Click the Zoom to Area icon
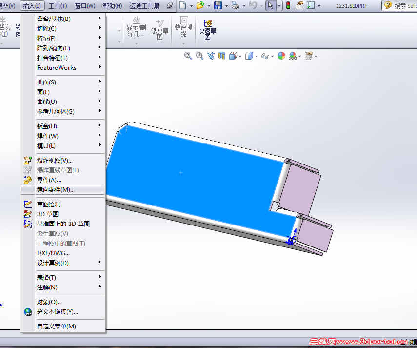This screenshot has width=417, height=348. 199,56
